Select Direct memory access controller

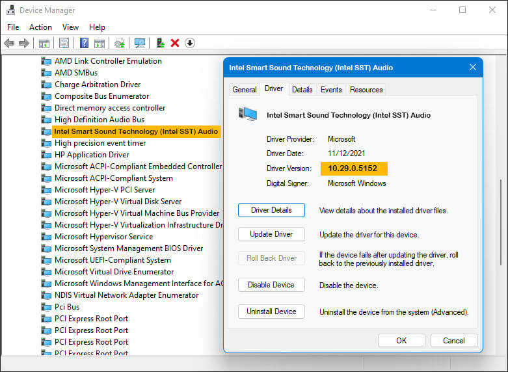point(110,108)
